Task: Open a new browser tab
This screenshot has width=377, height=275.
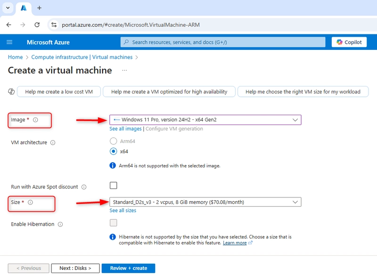Action: 39,8
